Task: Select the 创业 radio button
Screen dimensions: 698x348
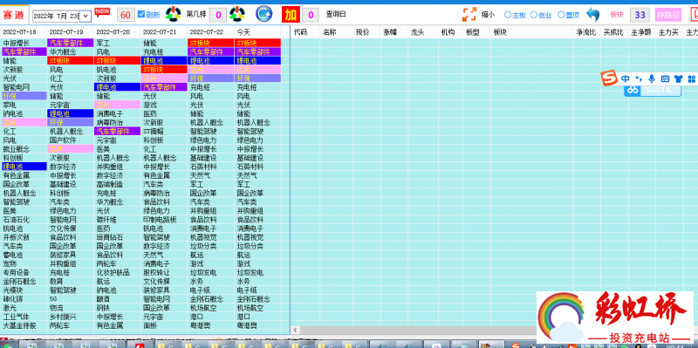Action: [533, 15]
